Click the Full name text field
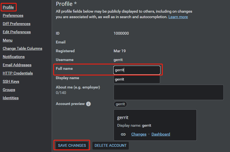The height and width of the screenshot is (152, 230). point(137,70)
